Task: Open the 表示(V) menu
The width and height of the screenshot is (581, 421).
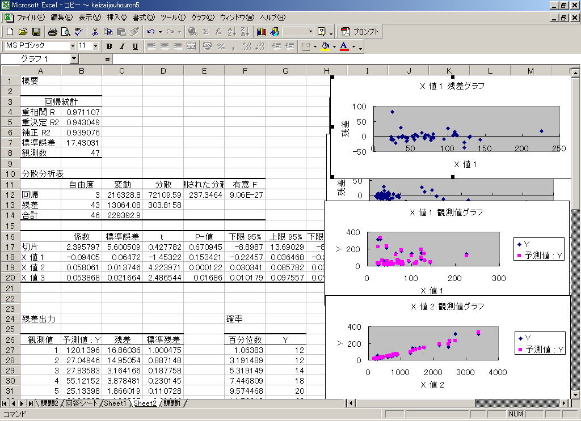Action: coord(90,18)
